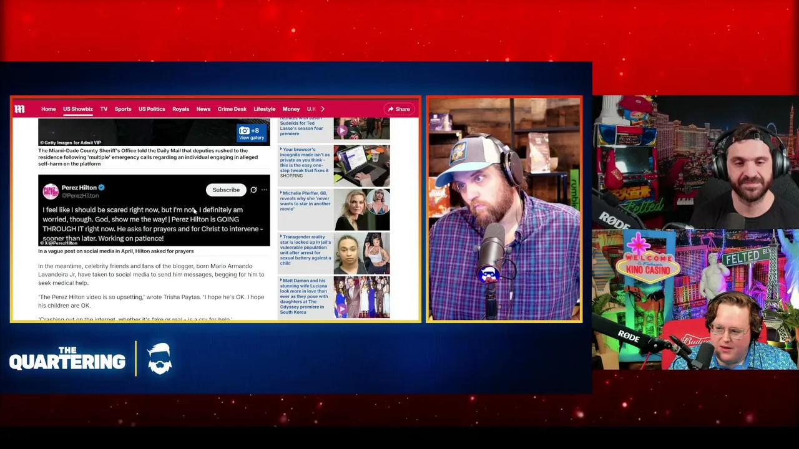Viewport: 799px width, 449px height.
Task: Open the Transgender reality star article headline
Action: 305,250
